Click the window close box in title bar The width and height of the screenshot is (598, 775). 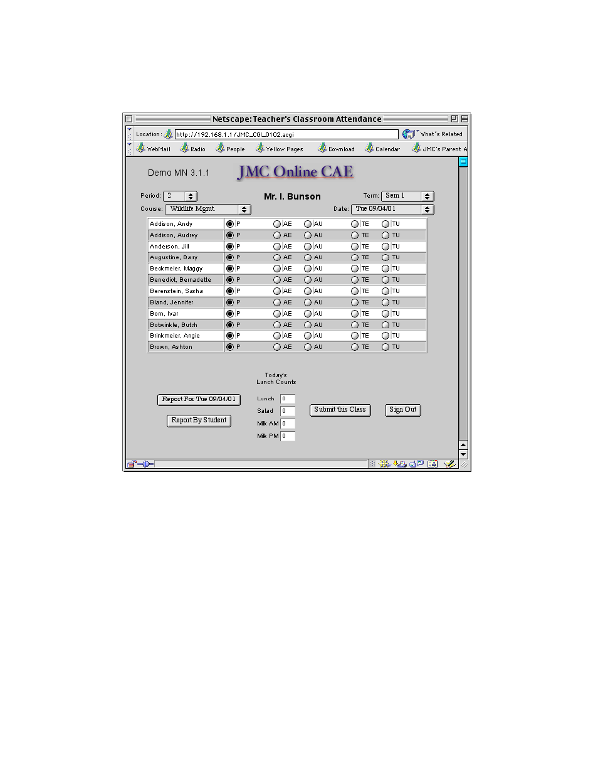(x=129, y=119)
